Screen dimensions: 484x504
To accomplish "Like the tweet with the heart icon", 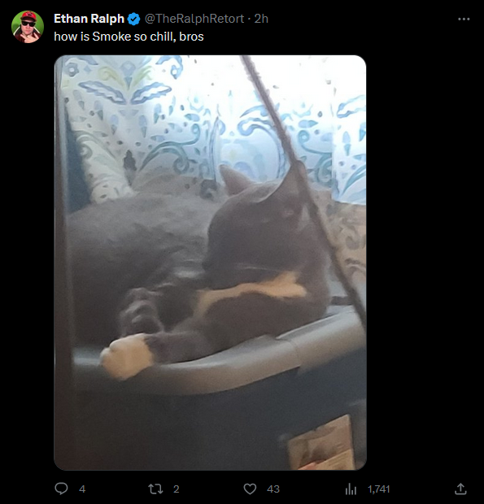I will [250, 489].
